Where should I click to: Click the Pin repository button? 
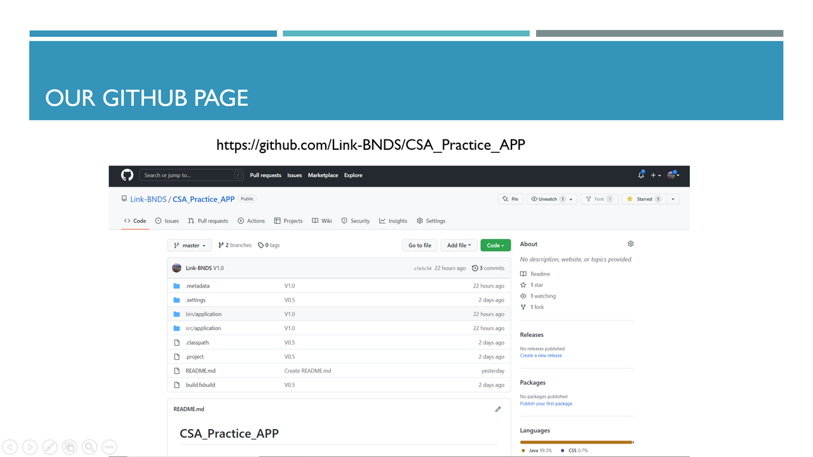click(510, 199)
